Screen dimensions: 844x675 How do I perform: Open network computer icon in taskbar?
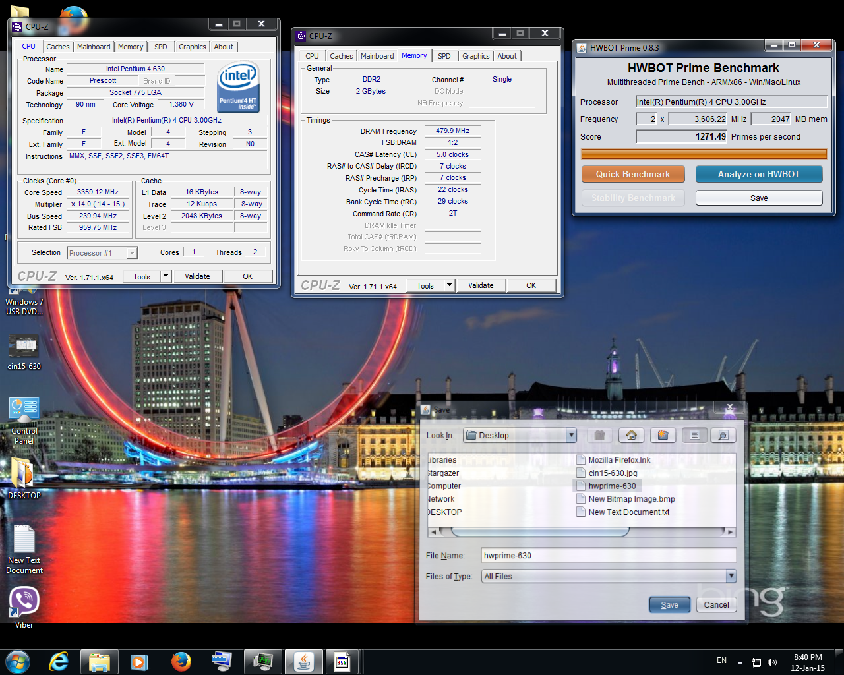click(x=222, y=661)
